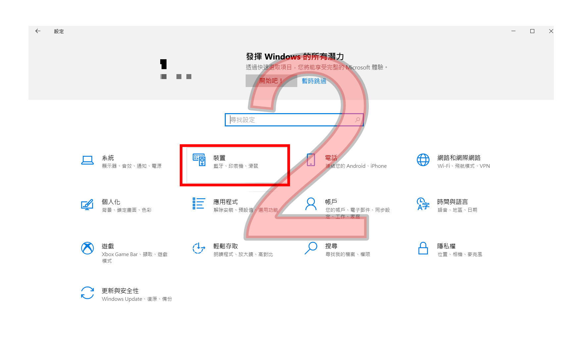Select the 更新與安全性 title text
The height and width of the screenshot is (356, 578).
[x=120, y=291]
